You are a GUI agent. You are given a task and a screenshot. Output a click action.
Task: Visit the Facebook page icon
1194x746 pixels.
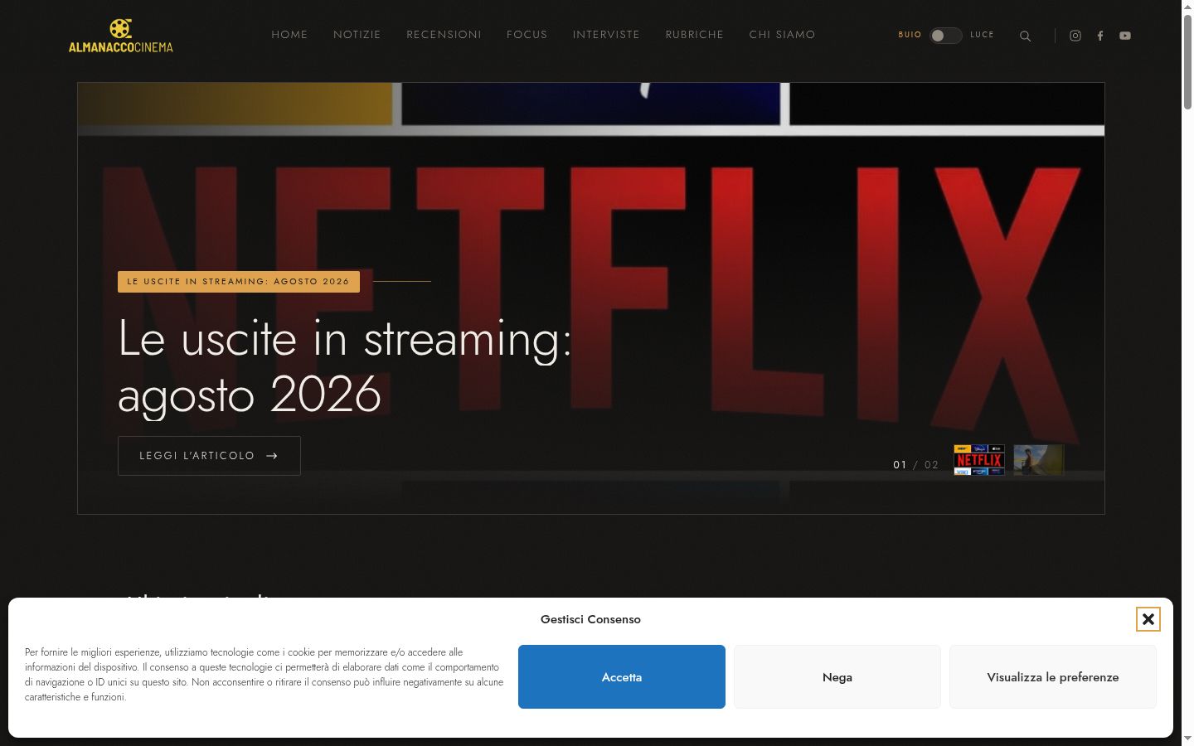[1100, 36]
